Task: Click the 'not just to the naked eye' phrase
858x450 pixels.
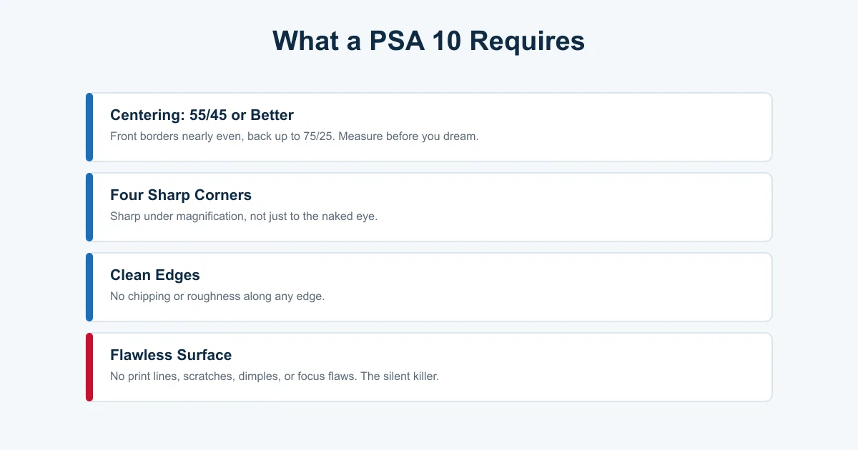Action: click(313, 216)
